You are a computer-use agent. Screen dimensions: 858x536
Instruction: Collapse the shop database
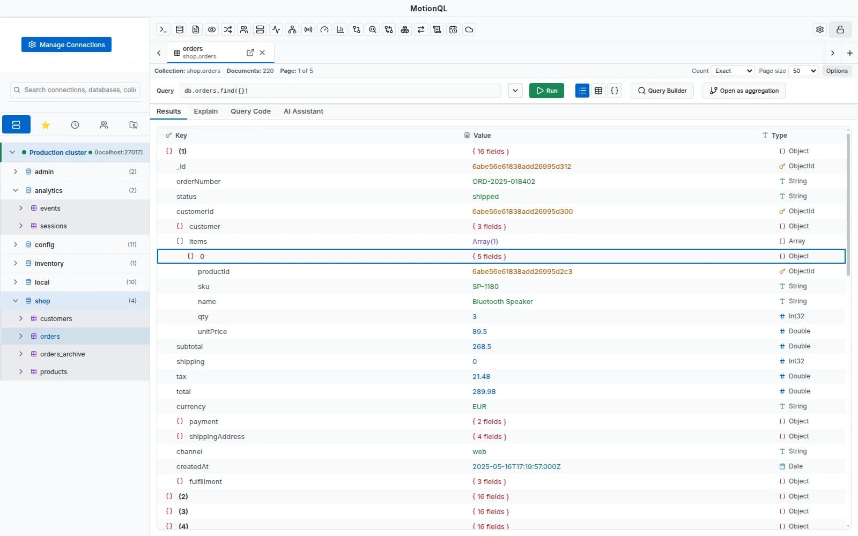coord(16,301)
